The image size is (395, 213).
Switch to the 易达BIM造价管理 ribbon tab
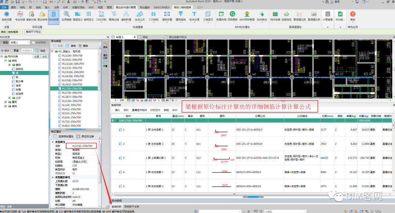point(126,7)
